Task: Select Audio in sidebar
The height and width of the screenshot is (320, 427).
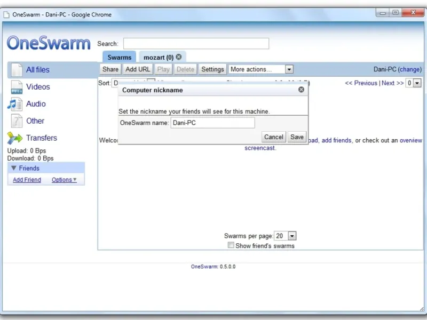Action: point(36,104)
